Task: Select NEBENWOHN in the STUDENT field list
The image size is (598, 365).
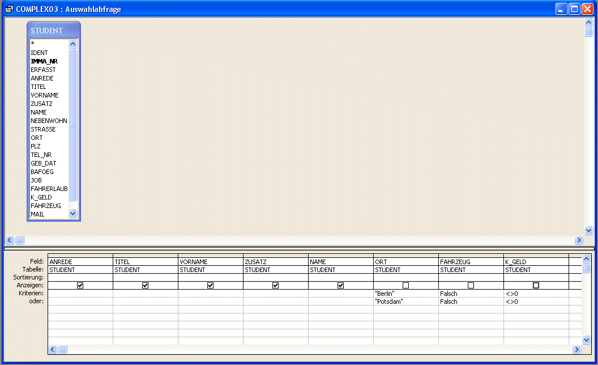Action: pyautogui.click(x=49, y=121)
